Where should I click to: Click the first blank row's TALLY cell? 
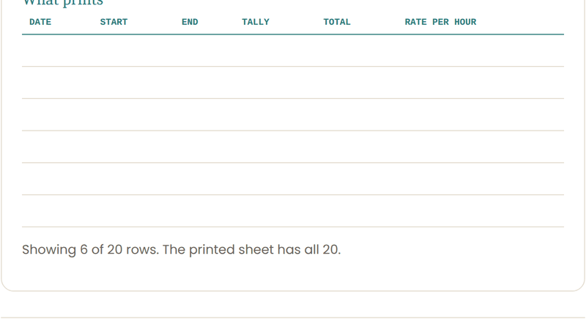(x=275, y=51)
